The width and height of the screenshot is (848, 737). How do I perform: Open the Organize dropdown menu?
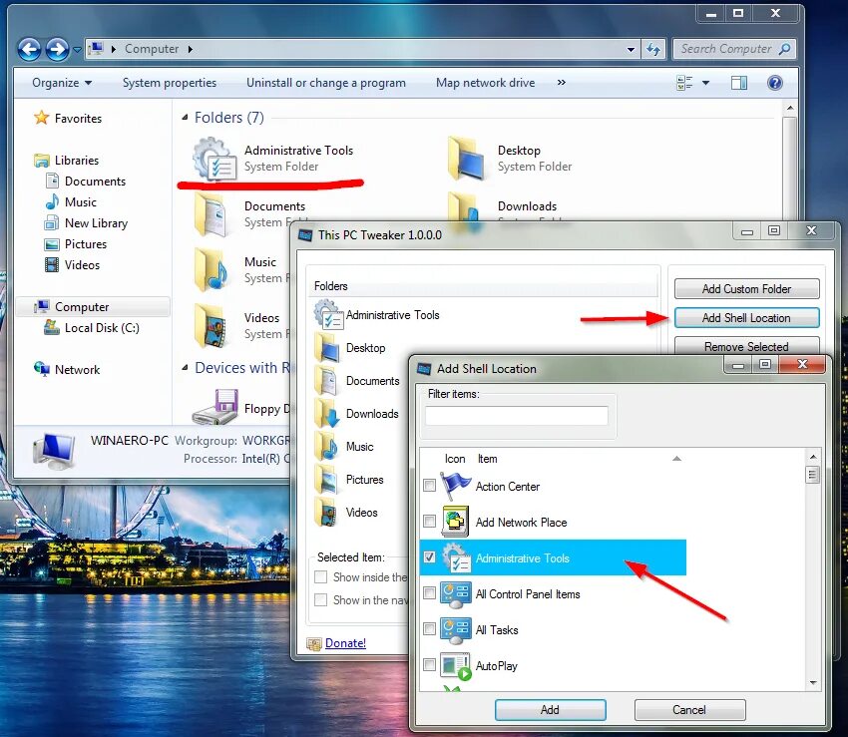click(x=62, y=83)
